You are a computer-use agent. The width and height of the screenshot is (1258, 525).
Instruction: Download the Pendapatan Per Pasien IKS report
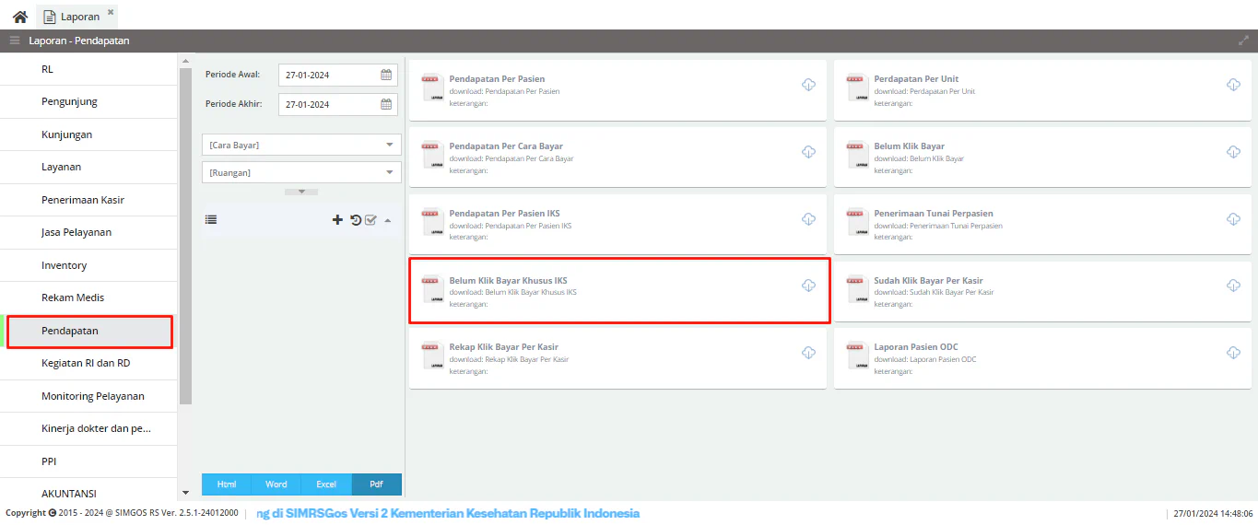[x=808, y=219]
